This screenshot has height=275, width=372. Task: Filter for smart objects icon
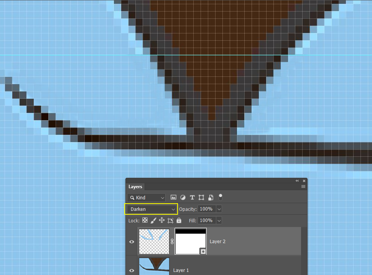(211, 197)
